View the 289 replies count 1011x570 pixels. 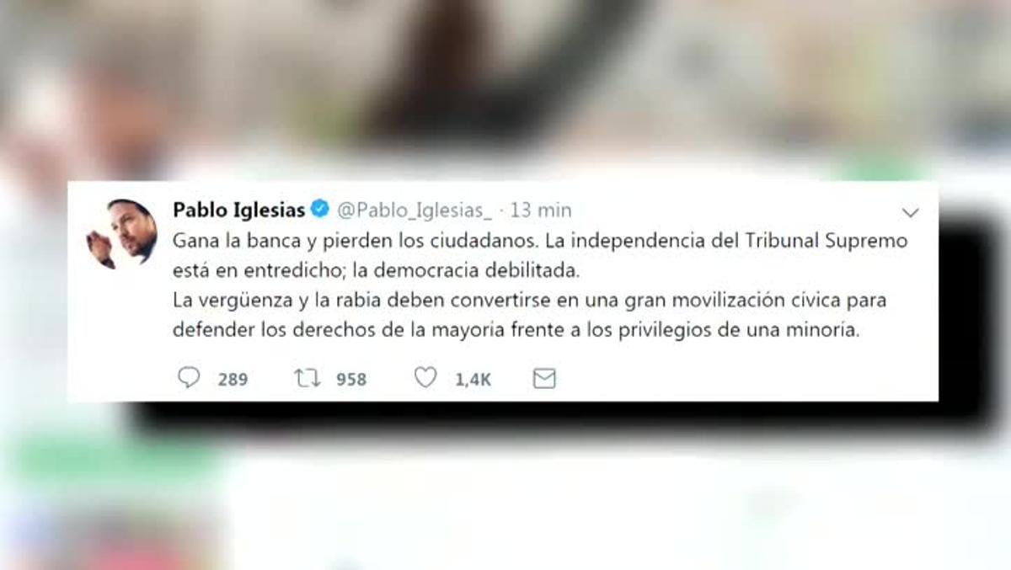(x=233, y=380)
